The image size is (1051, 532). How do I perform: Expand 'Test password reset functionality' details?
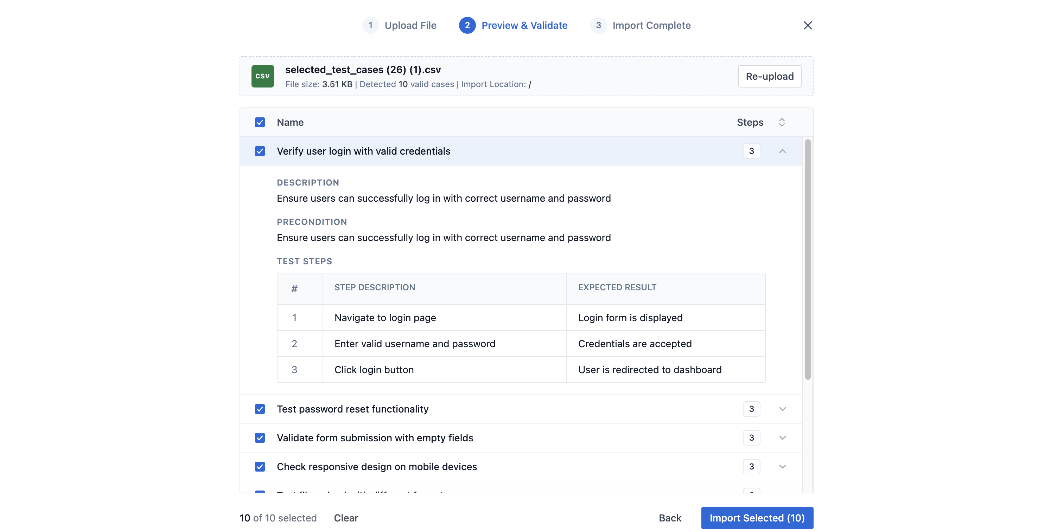782,409
